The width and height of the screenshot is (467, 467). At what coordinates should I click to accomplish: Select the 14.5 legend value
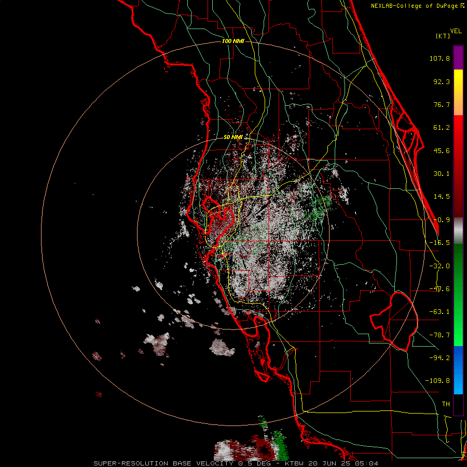click(442, 197)
